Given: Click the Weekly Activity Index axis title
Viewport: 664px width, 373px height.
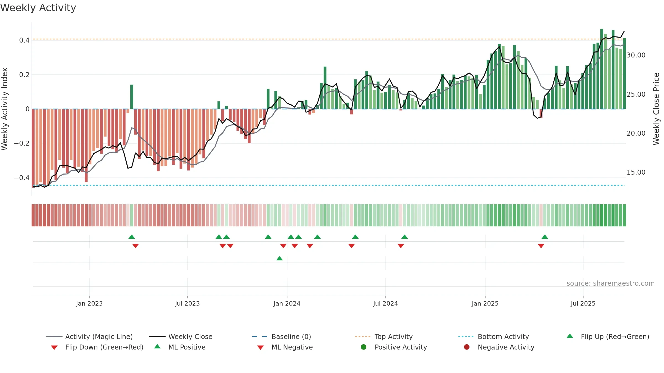Looking at the screenshot, I should point(5,109).
